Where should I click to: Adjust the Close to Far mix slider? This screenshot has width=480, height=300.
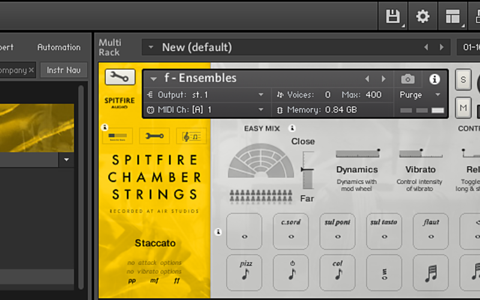tap(308, 170)
